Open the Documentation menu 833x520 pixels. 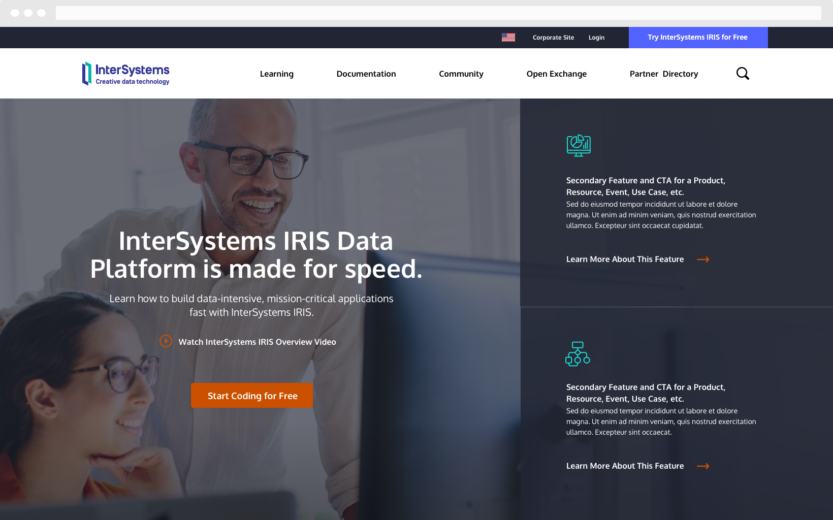[x=366, y=74]
